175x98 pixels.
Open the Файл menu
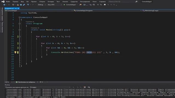coord(8,2)
